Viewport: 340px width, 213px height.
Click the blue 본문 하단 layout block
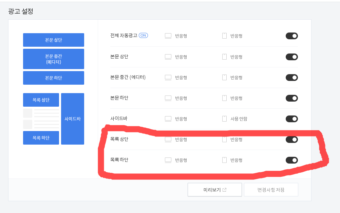(54, 78)
